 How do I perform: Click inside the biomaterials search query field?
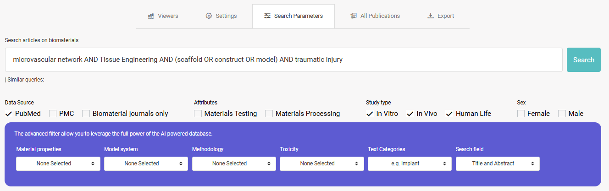[x=284, y=60]
